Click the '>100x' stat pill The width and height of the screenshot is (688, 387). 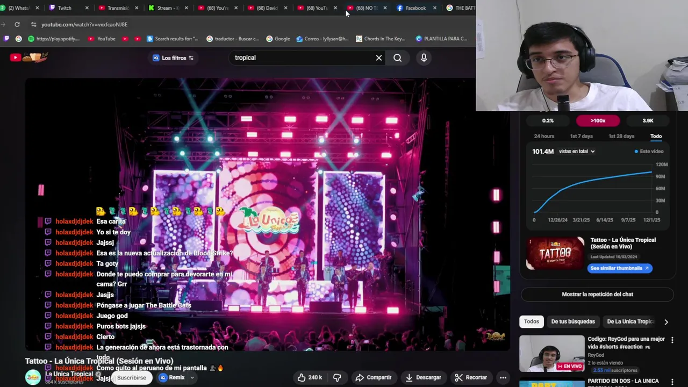(598, 120)
